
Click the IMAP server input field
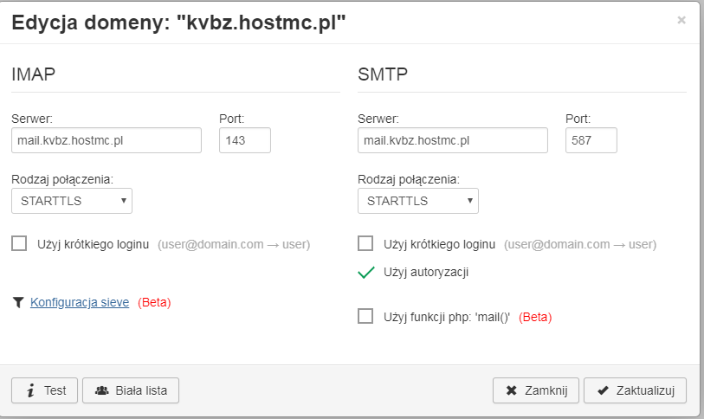pyautogui.click(x=107, y=140)
